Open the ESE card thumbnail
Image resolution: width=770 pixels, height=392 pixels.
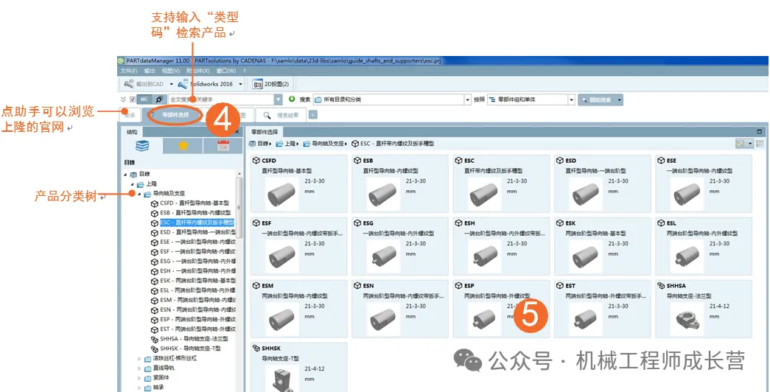click(687, 195)
